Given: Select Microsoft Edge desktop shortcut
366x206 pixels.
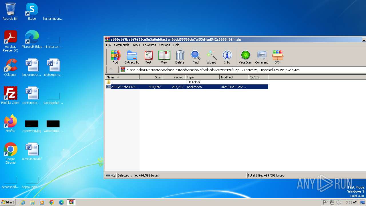Looking at the screenshot, I should coord(32,39).
